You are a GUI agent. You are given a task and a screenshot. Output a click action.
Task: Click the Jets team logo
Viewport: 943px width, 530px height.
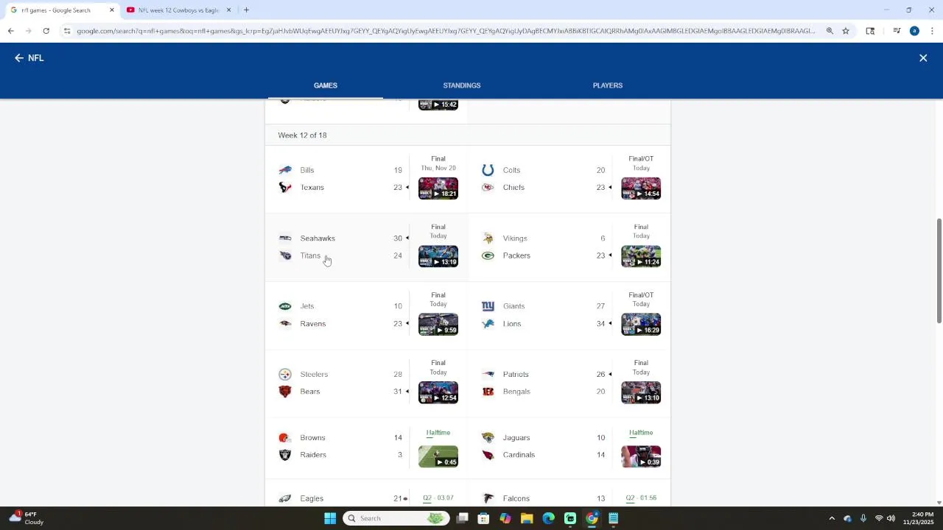click(285, 306)
